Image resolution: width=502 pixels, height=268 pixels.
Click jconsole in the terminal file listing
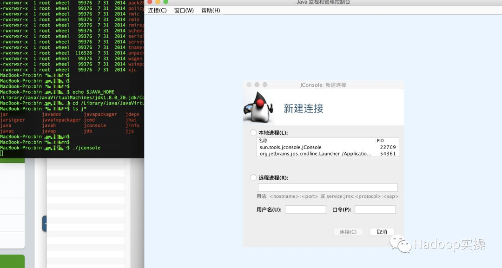[95, 125]
